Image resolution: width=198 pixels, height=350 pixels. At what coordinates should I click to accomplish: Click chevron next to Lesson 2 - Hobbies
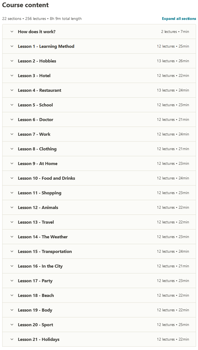pos(12,61)
